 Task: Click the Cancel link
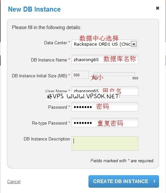(14, 181)
